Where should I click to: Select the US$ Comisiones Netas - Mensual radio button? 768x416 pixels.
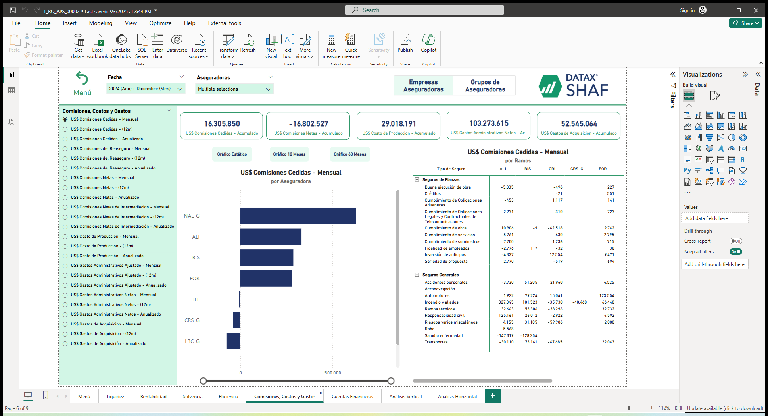click(65, 177)
